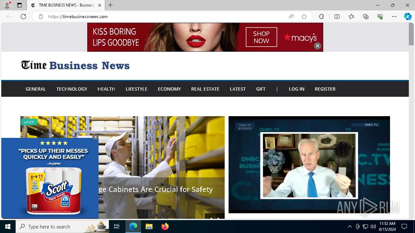Open the Favorites list icon
Image resolution: width=415 pixels, height=233 pixels.
[351, 17]
